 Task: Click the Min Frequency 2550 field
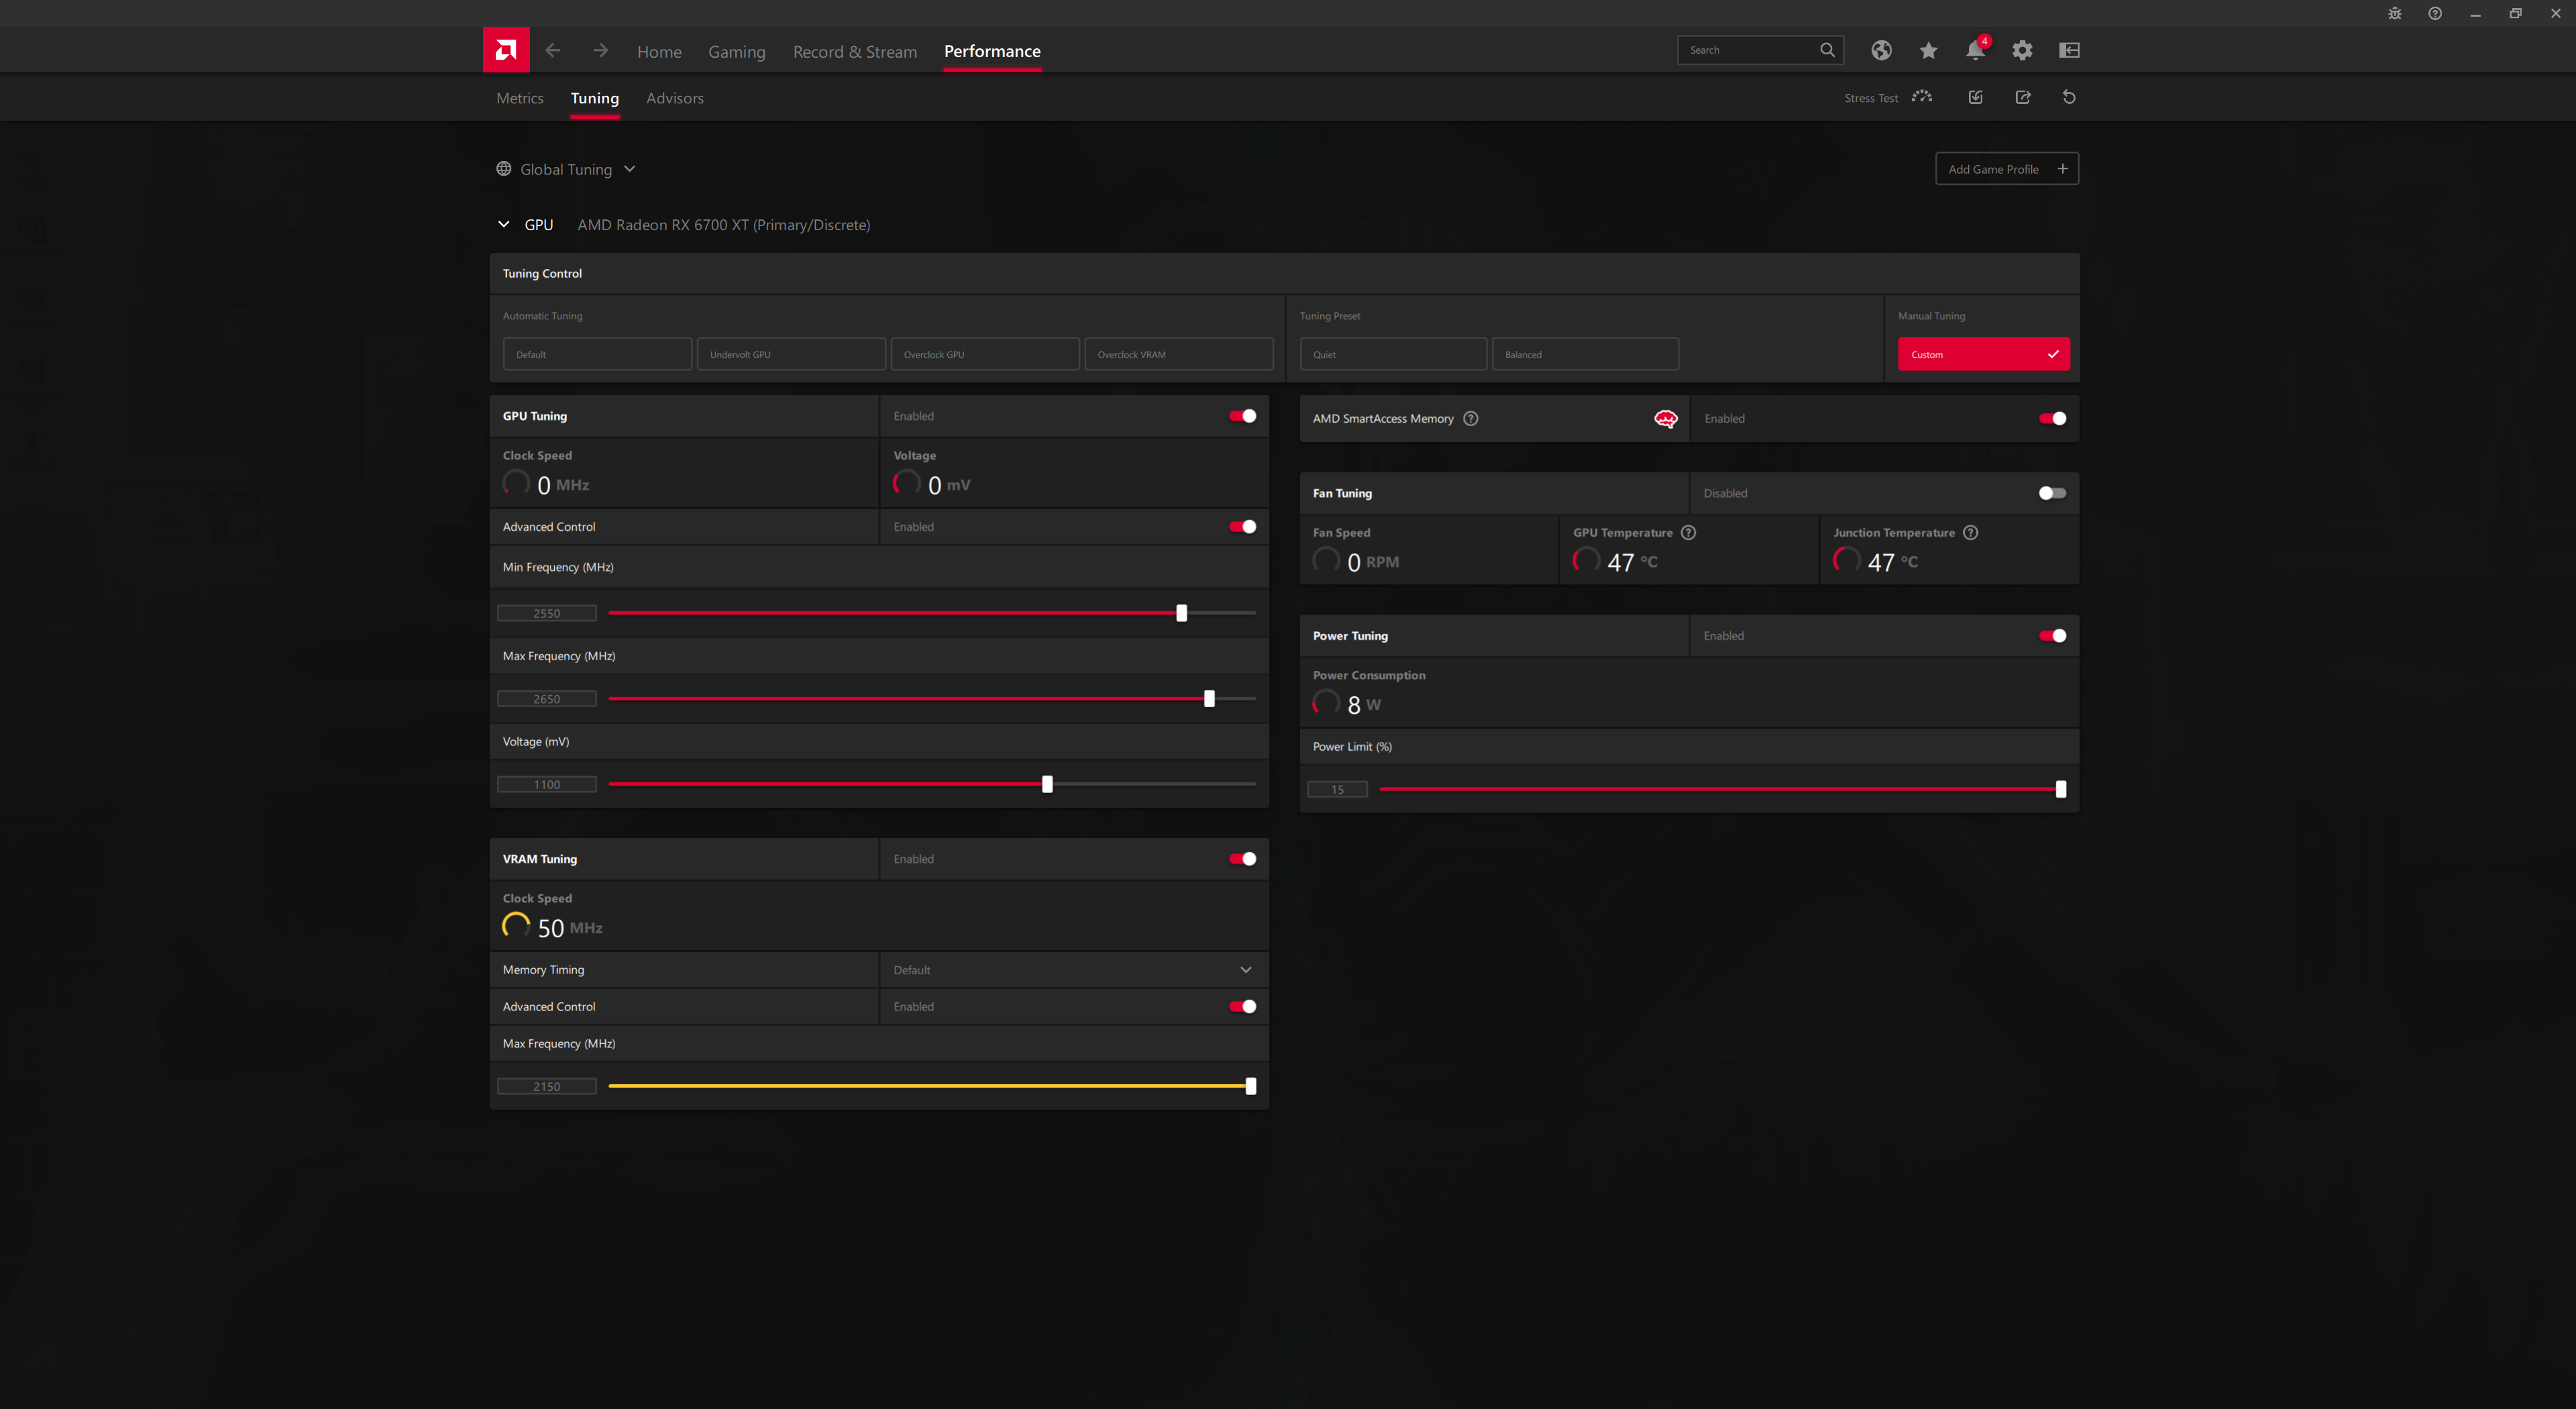pos(547,613)
